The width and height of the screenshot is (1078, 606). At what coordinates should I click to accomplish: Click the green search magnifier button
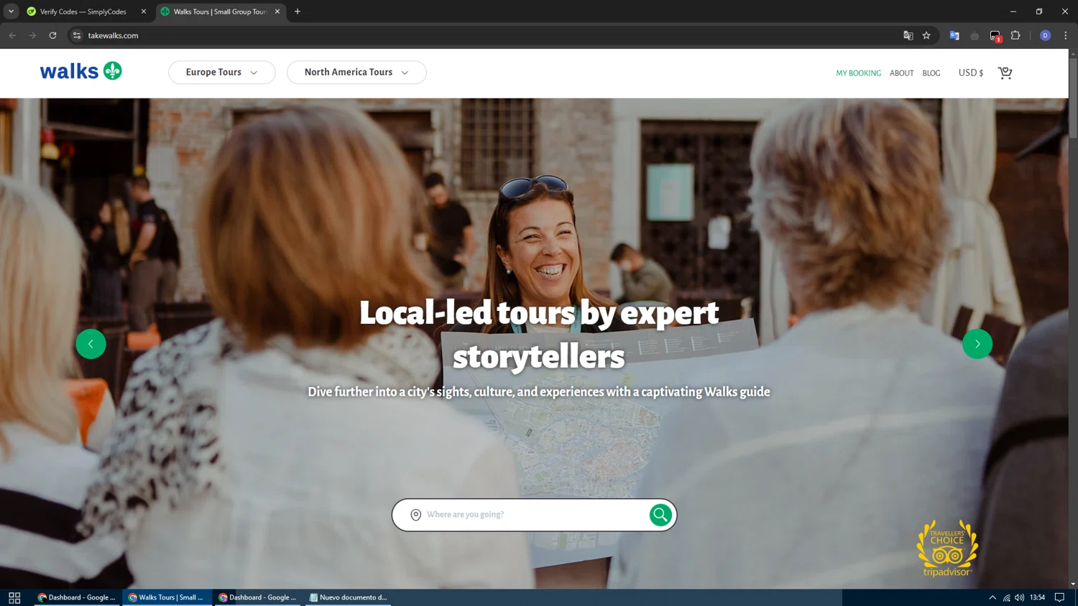click(660, 515)
